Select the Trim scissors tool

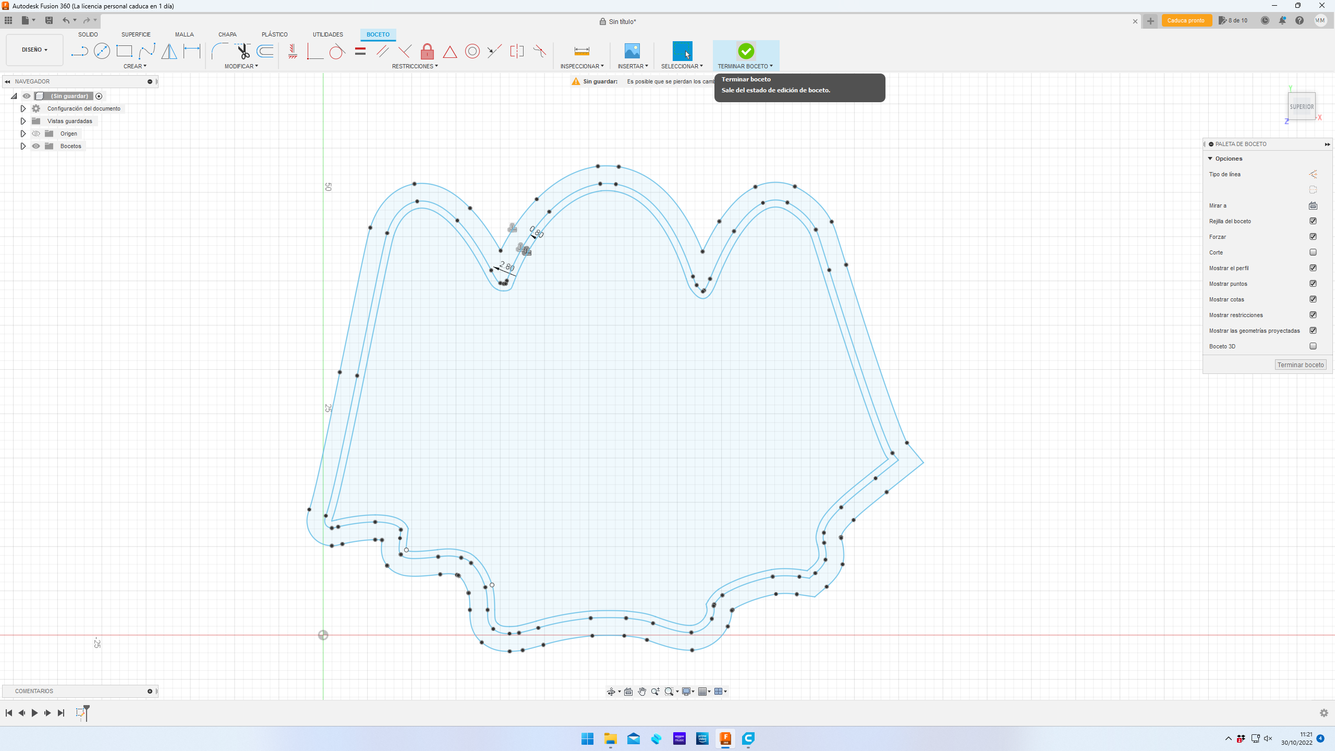243,51
